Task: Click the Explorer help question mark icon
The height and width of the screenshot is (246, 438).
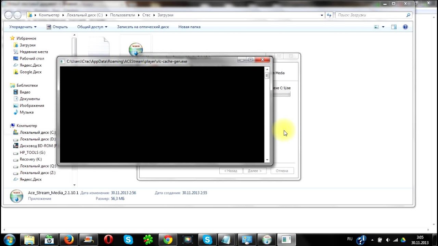Action: pos(405,27)
